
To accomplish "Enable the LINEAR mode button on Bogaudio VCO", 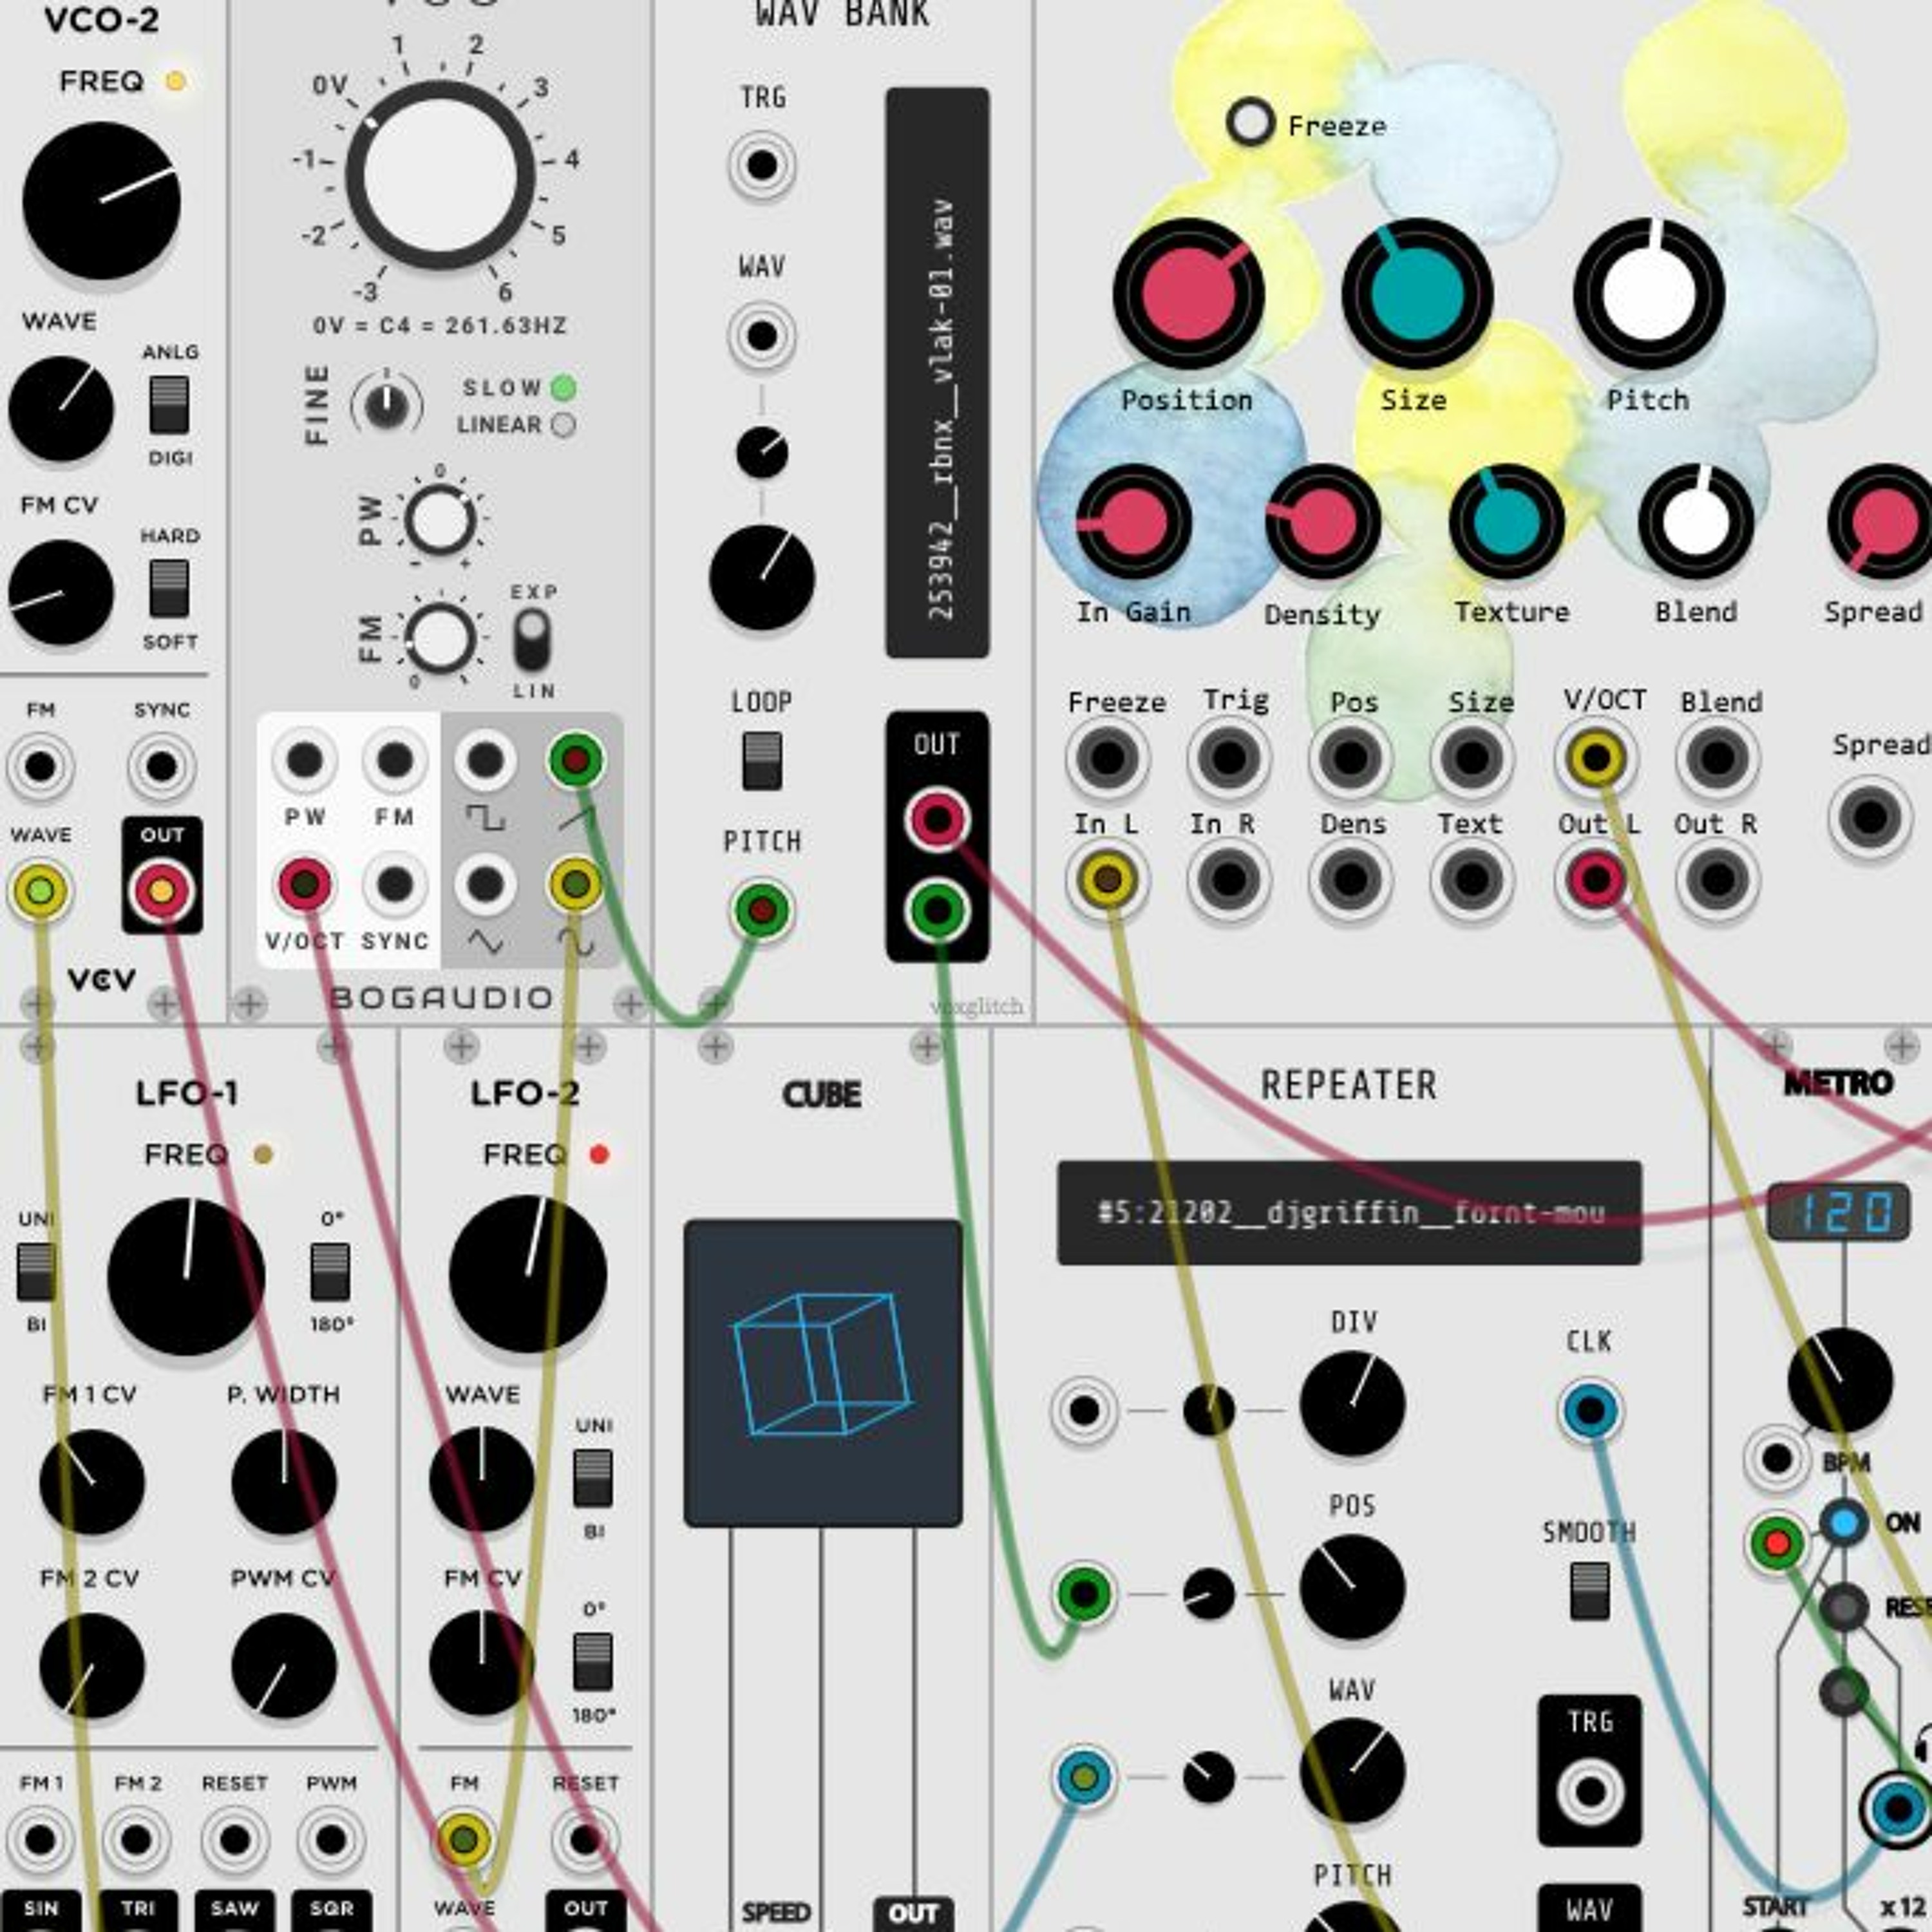I will point(564,425).
